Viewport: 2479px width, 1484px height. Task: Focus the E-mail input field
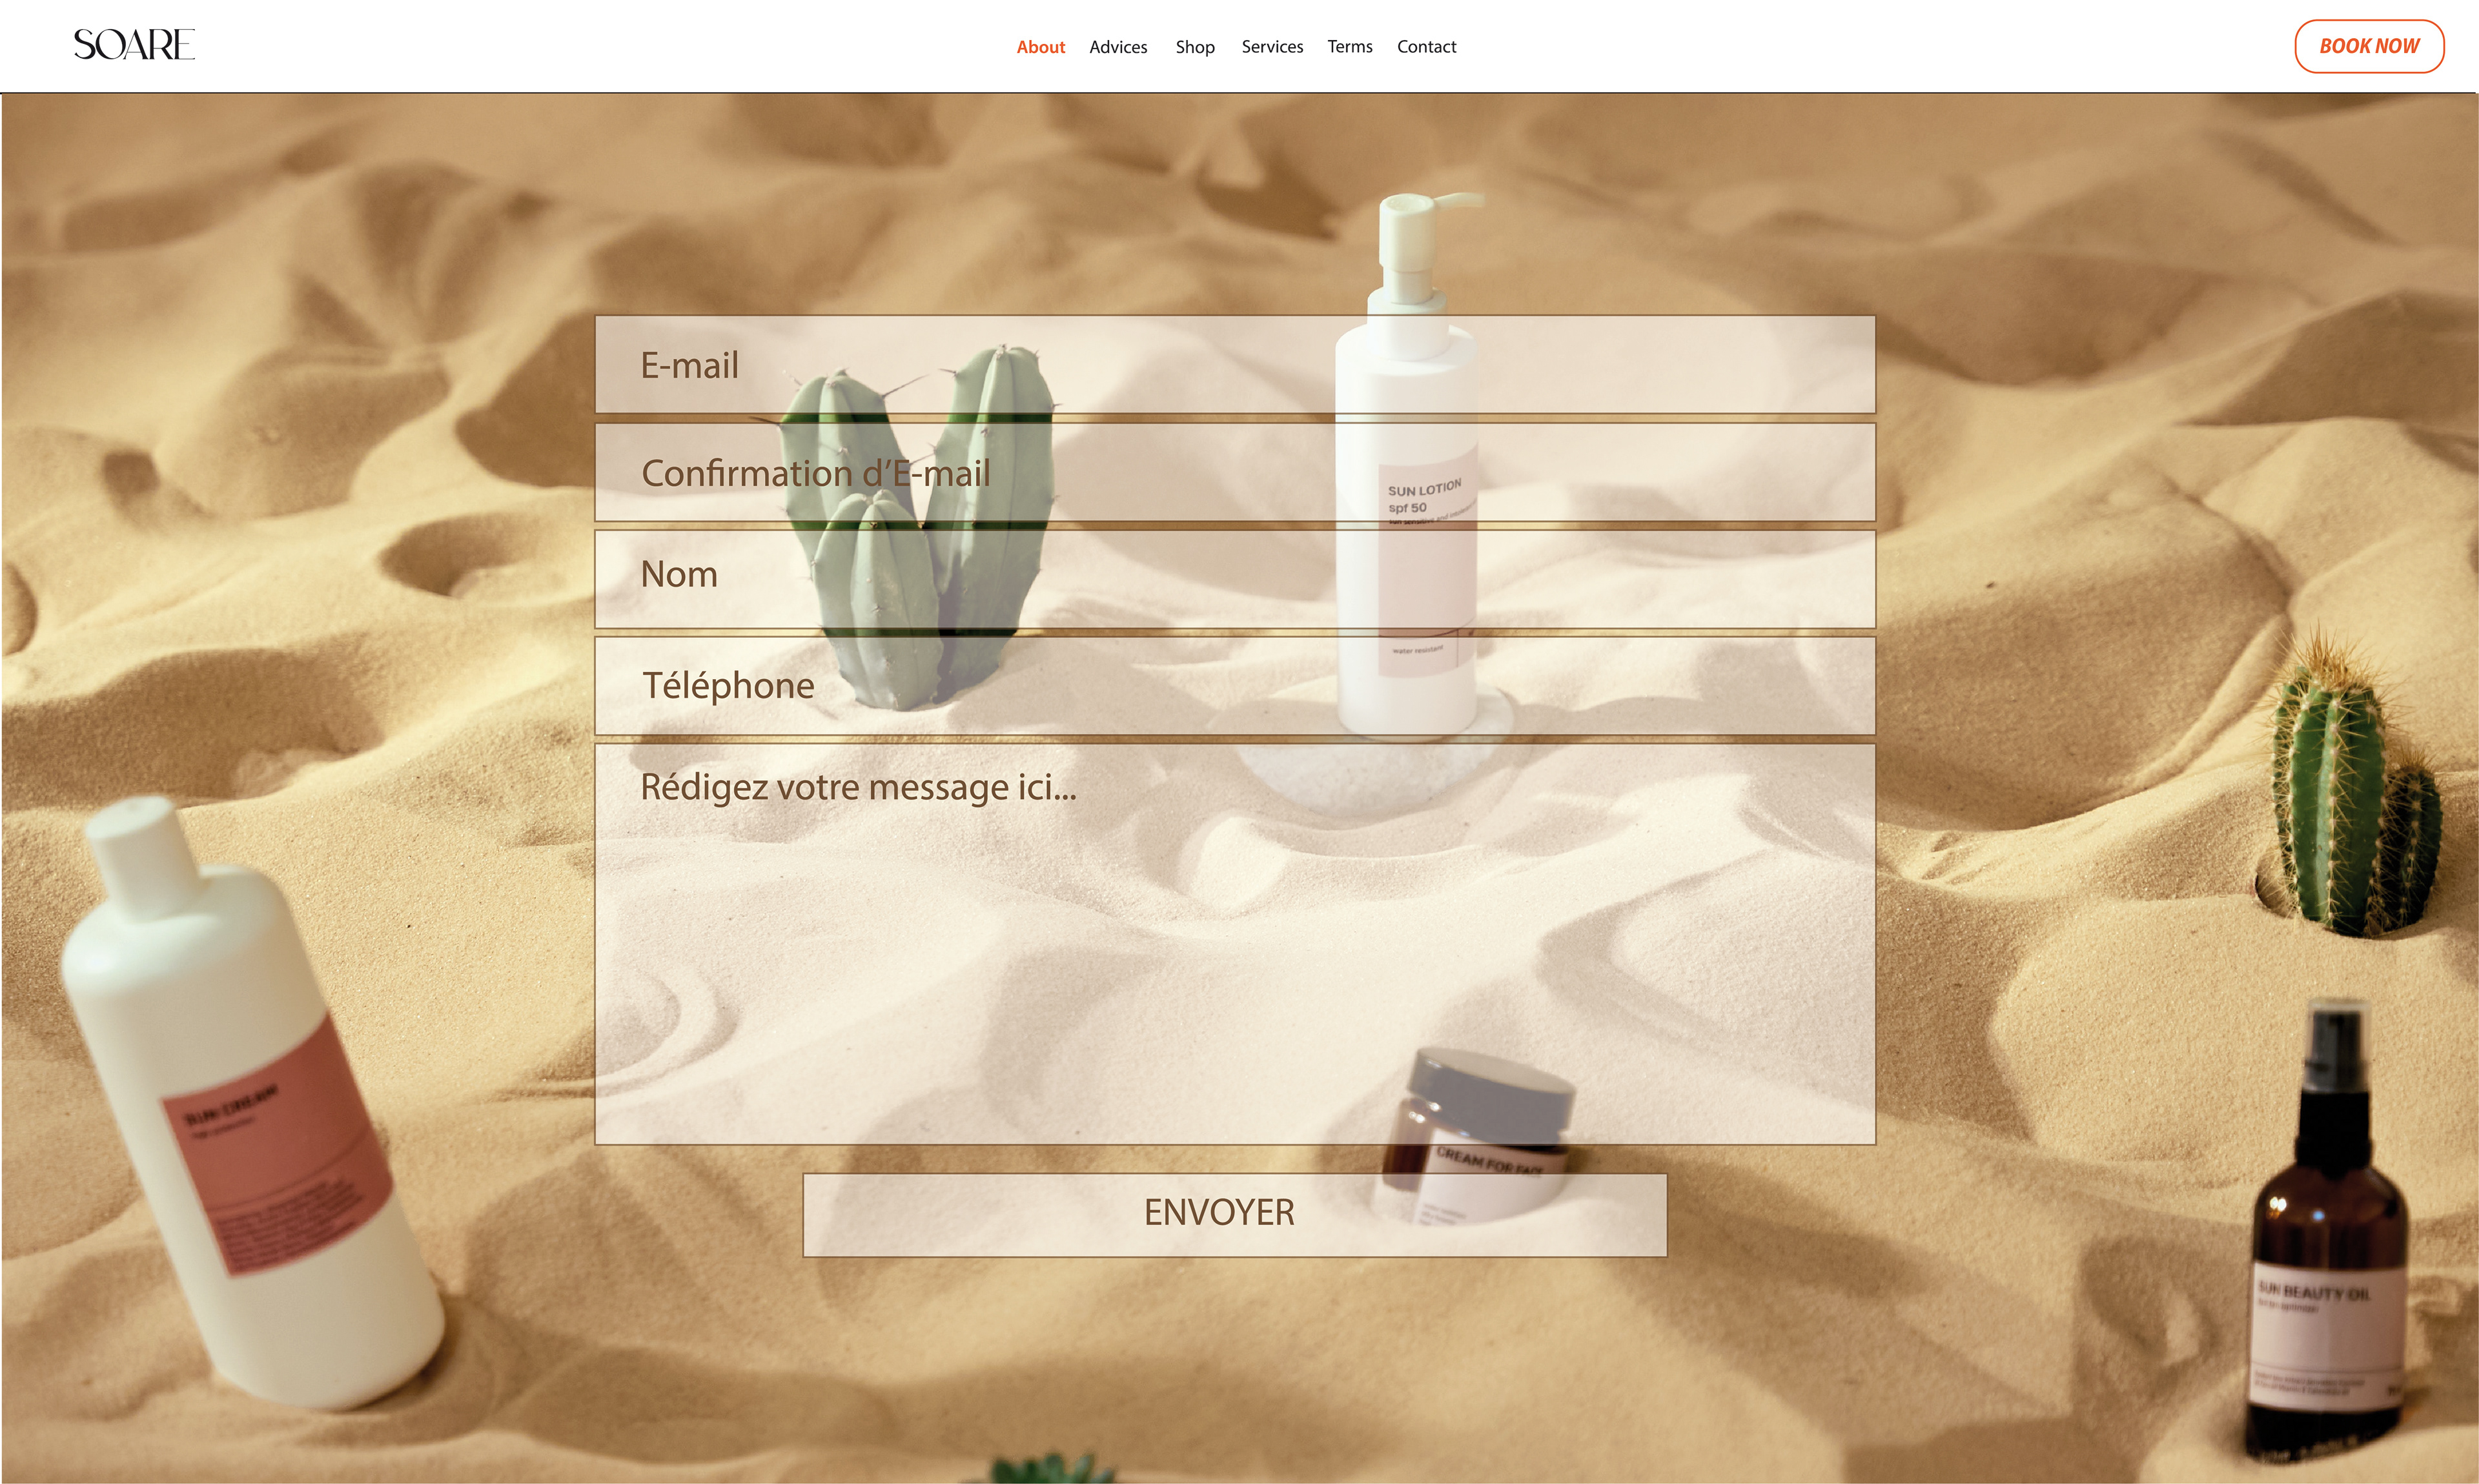tap(1234, 365)
